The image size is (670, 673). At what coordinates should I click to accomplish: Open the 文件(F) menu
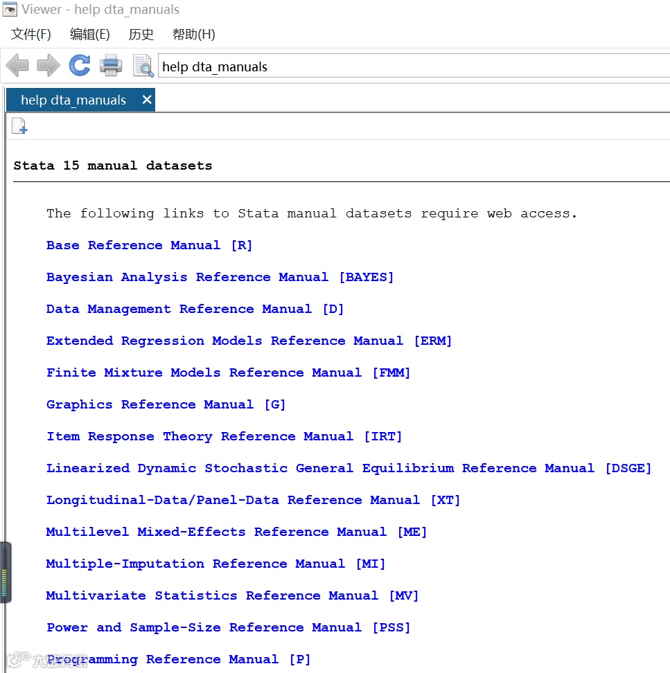31,34
